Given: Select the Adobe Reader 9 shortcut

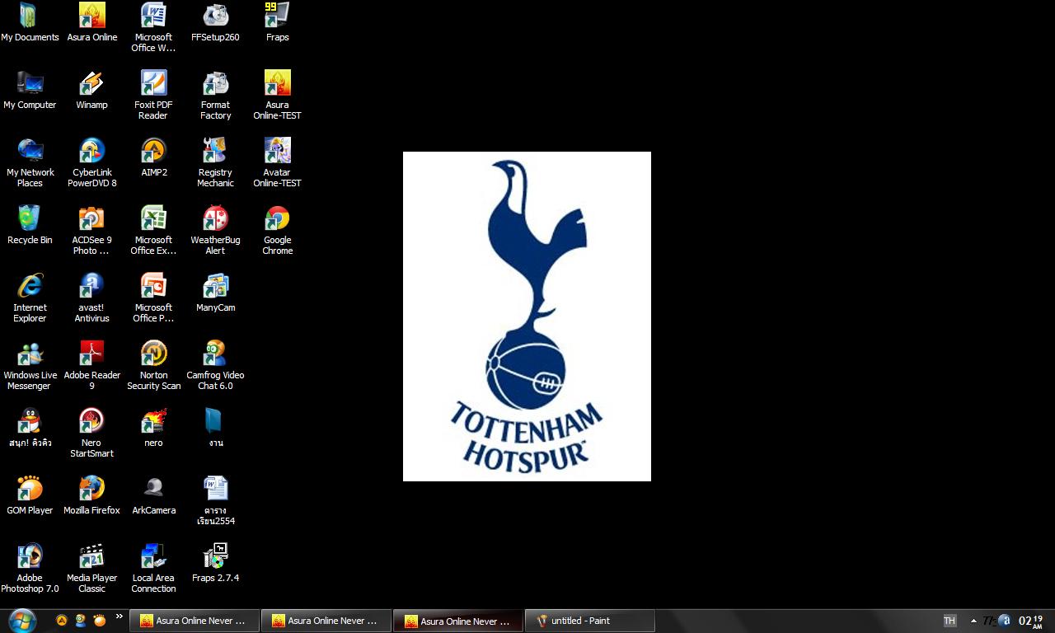Looking at the screenshot, I should (91, 365).
